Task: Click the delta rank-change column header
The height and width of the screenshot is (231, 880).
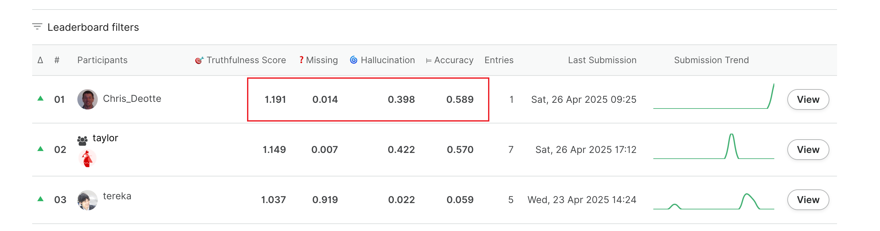Action: point(40,60)
